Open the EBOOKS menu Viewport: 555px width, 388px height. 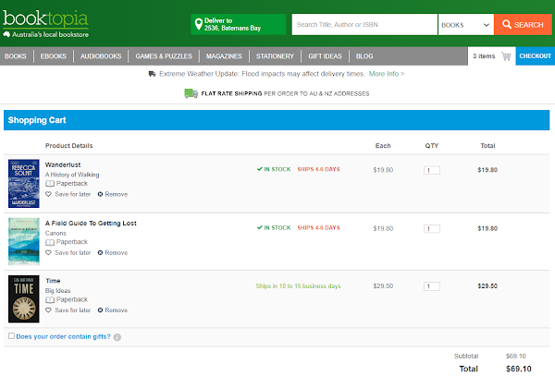pyautogui.click(x=54, y=56)
